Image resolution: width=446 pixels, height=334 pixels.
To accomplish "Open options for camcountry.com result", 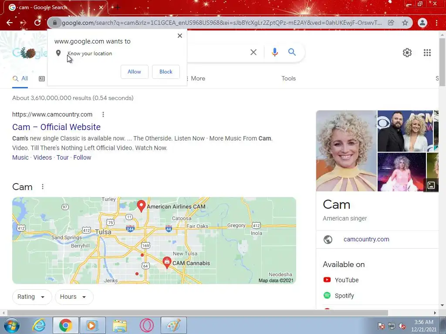I will [103, 114].
